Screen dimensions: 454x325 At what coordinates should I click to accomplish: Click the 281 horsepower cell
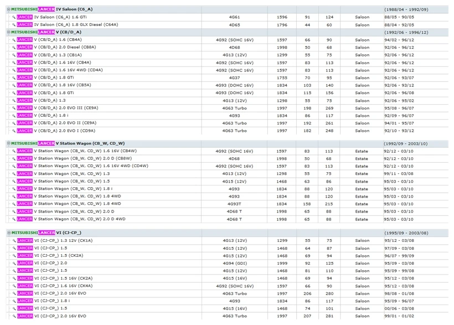(329, 316)
